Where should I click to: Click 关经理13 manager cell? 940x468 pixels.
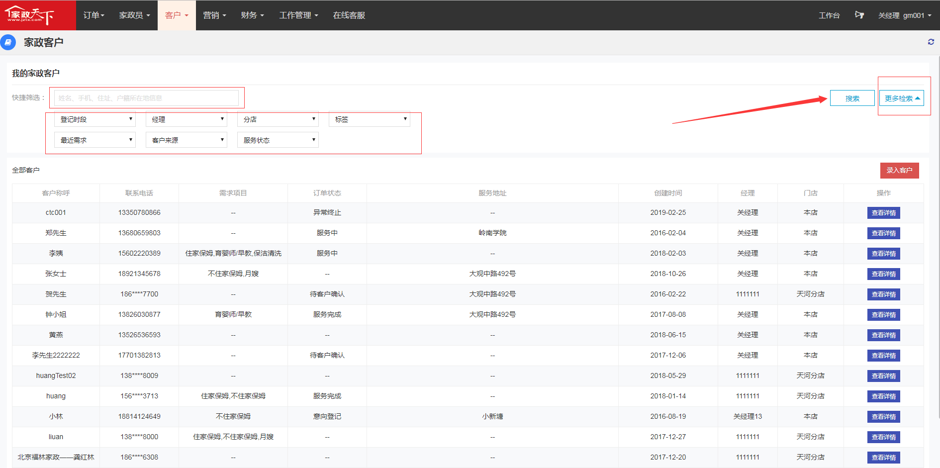[x=748, y=416]
